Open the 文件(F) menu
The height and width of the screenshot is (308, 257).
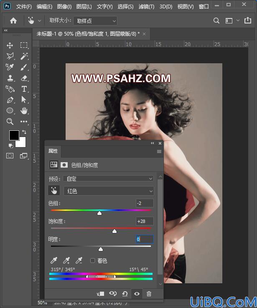point(24,7)
